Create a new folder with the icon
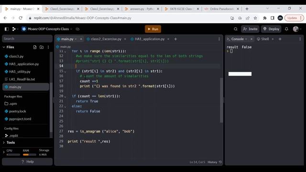 click(x=42, y=47)
